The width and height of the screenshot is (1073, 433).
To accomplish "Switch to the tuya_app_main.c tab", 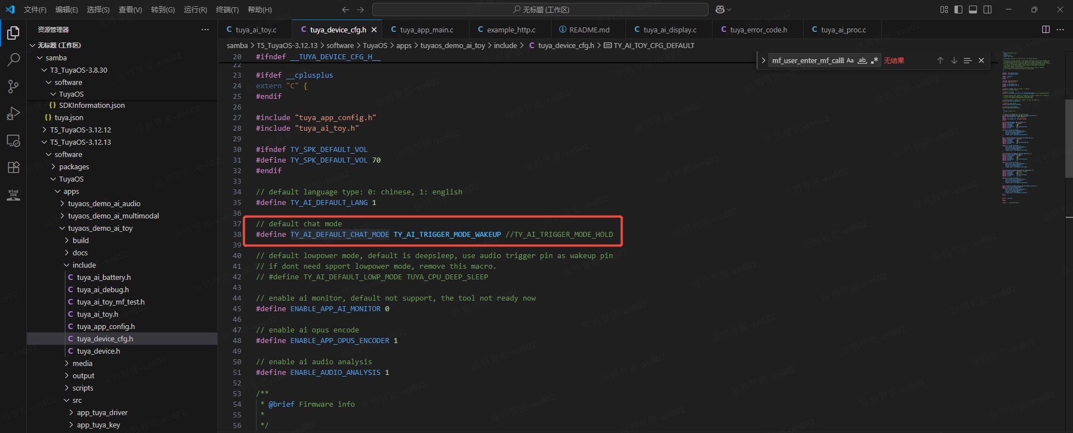I will tap(426, 30).
